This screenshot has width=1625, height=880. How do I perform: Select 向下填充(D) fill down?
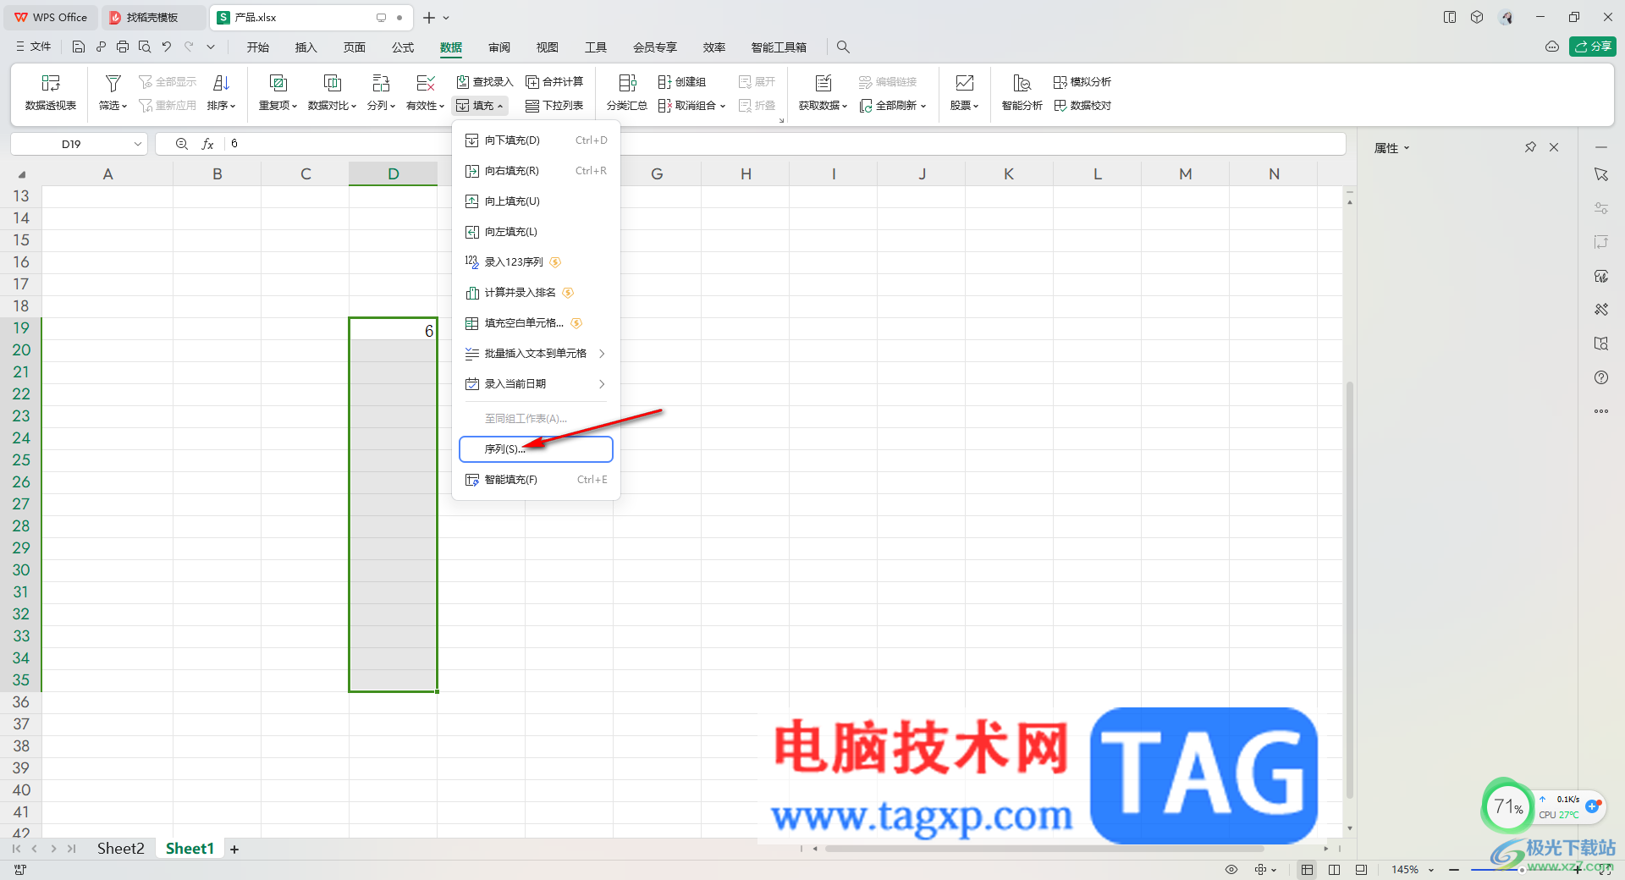[x=536, y=140]
